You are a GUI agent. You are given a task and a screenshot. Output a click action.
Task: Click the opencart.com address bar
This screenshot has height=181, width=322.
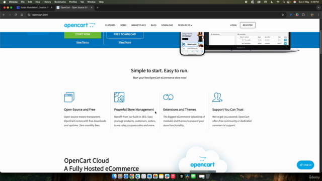coord(156,15)
